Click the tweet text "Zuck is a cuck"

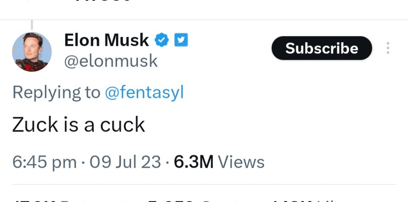click(x=78, y=125)
